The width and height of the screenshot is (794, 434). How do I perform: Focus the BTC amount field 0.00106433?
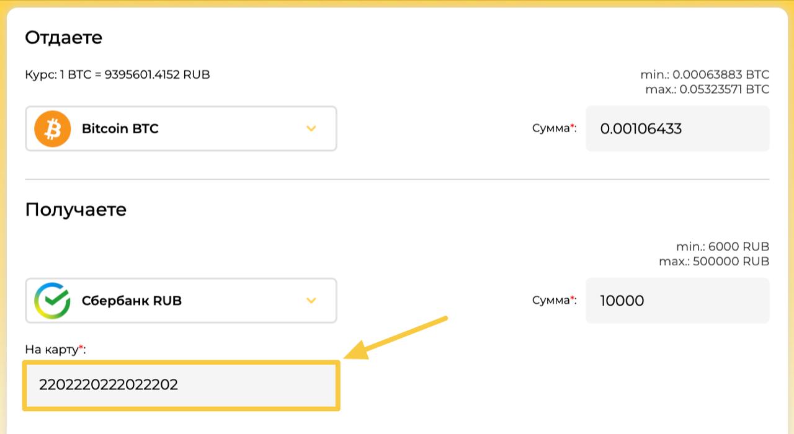[677, 129]
